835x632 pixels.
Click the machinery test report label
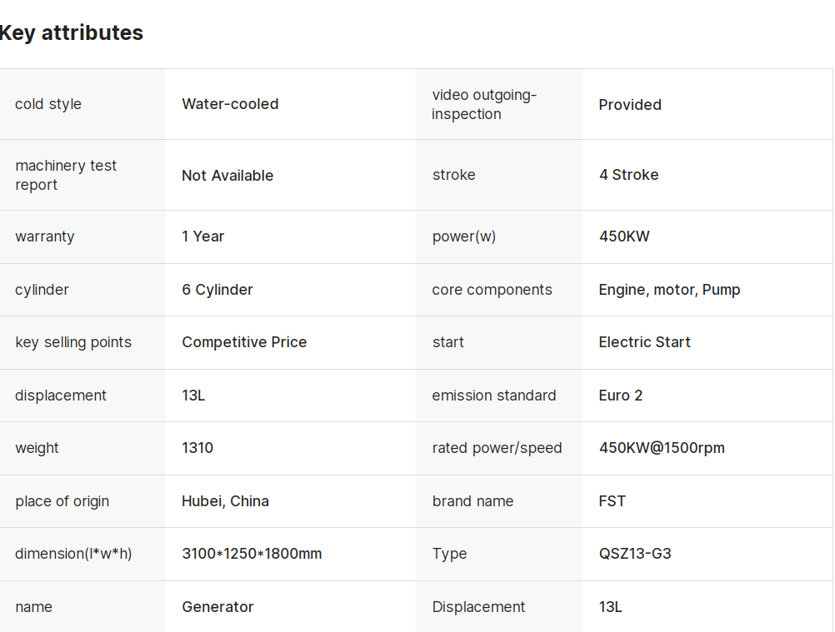pos(66,175)
